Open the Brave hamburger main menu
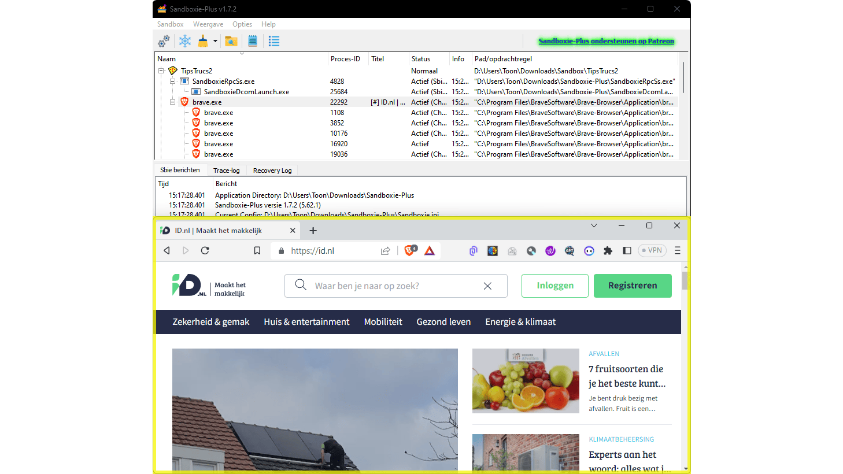843x474 pixels. pyautogui.click(x=678, y=250)
